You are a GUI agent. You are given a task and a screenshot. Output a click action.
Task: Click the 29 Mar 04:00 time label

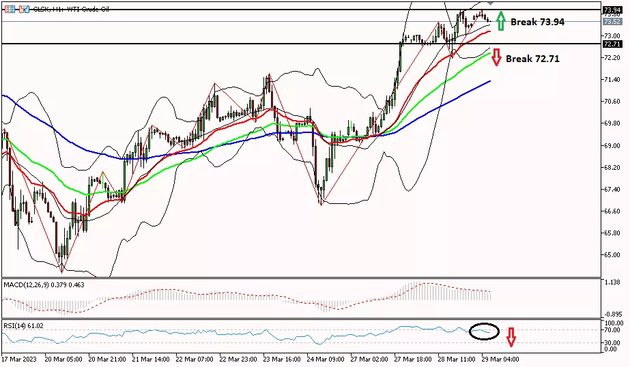(500, 359)
